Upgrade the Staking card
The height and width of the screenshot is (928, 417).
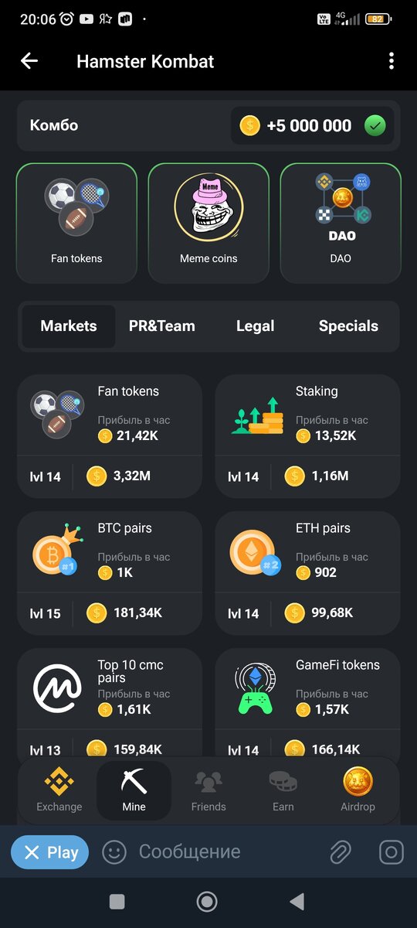pyautogui.click(x=307, y=436)
